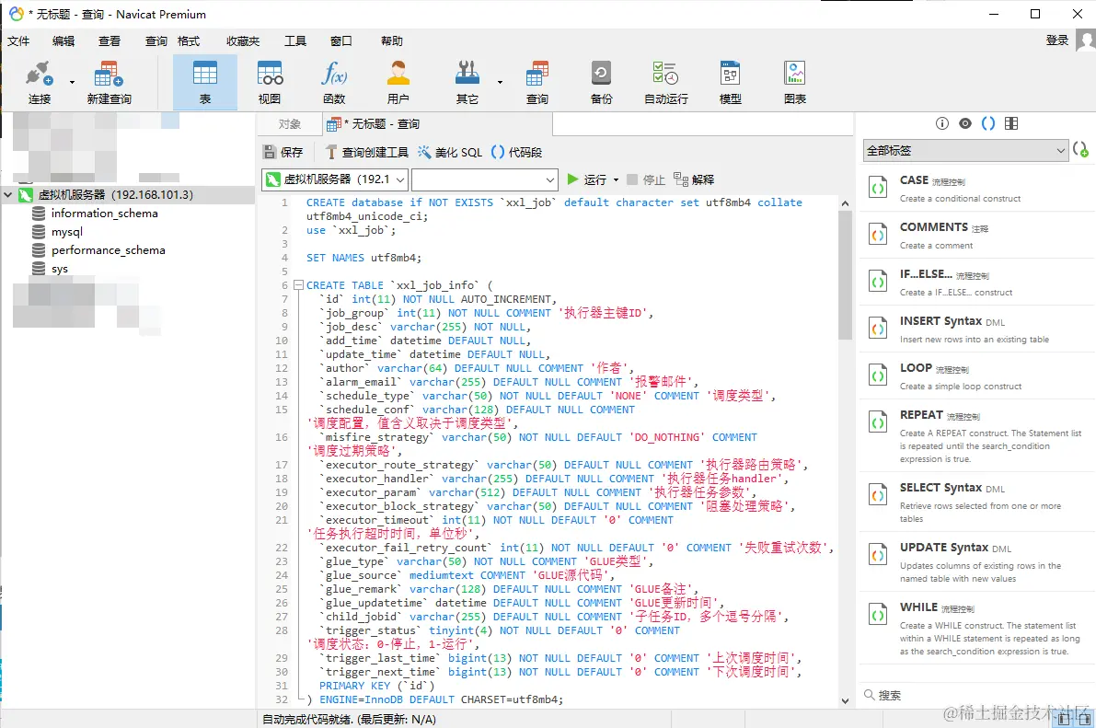This screenshot has width=1096, height=728.
Task: Open 新建查询 (New Query) from toolbar
Action: 109,83
